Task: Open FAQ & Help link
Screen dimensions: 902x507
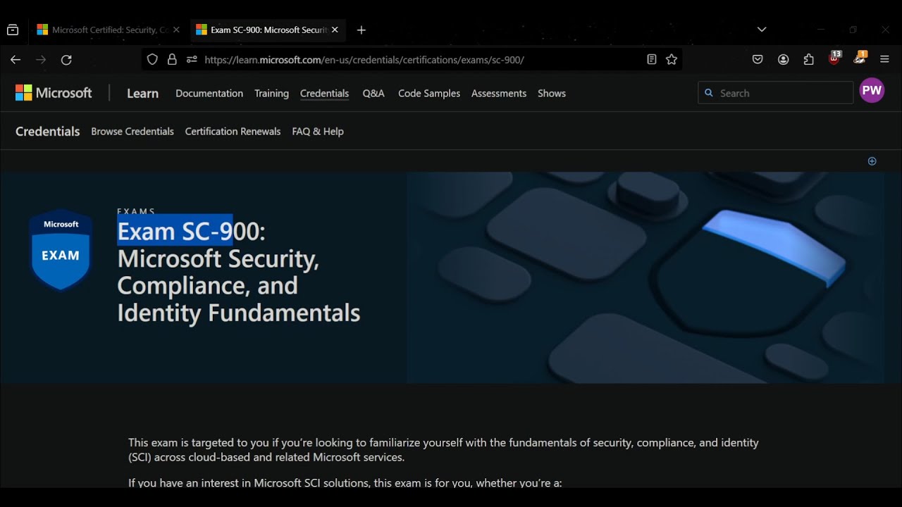Action: 318,132
